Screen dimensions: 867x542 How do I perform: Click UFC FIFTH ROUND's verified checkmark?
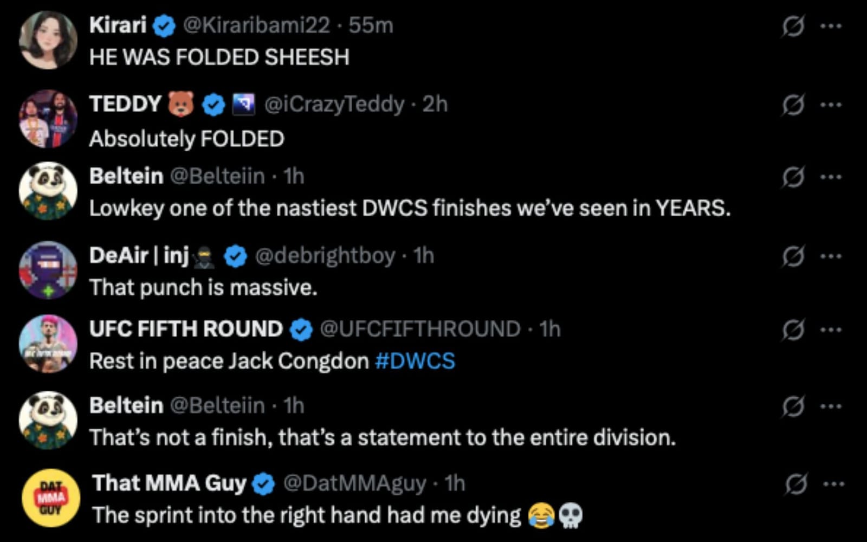coord(300,328)
